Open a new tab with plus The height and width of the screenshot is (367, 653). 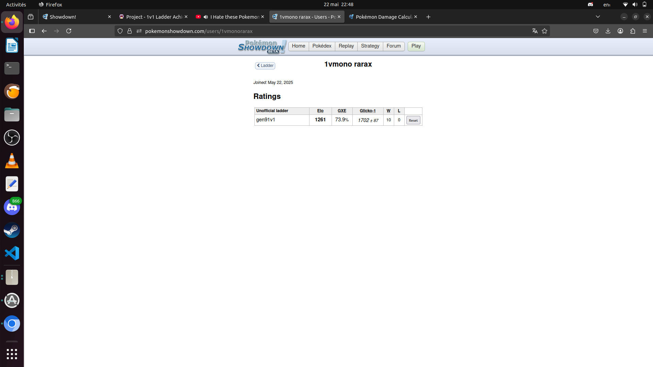tap(429, 17)
